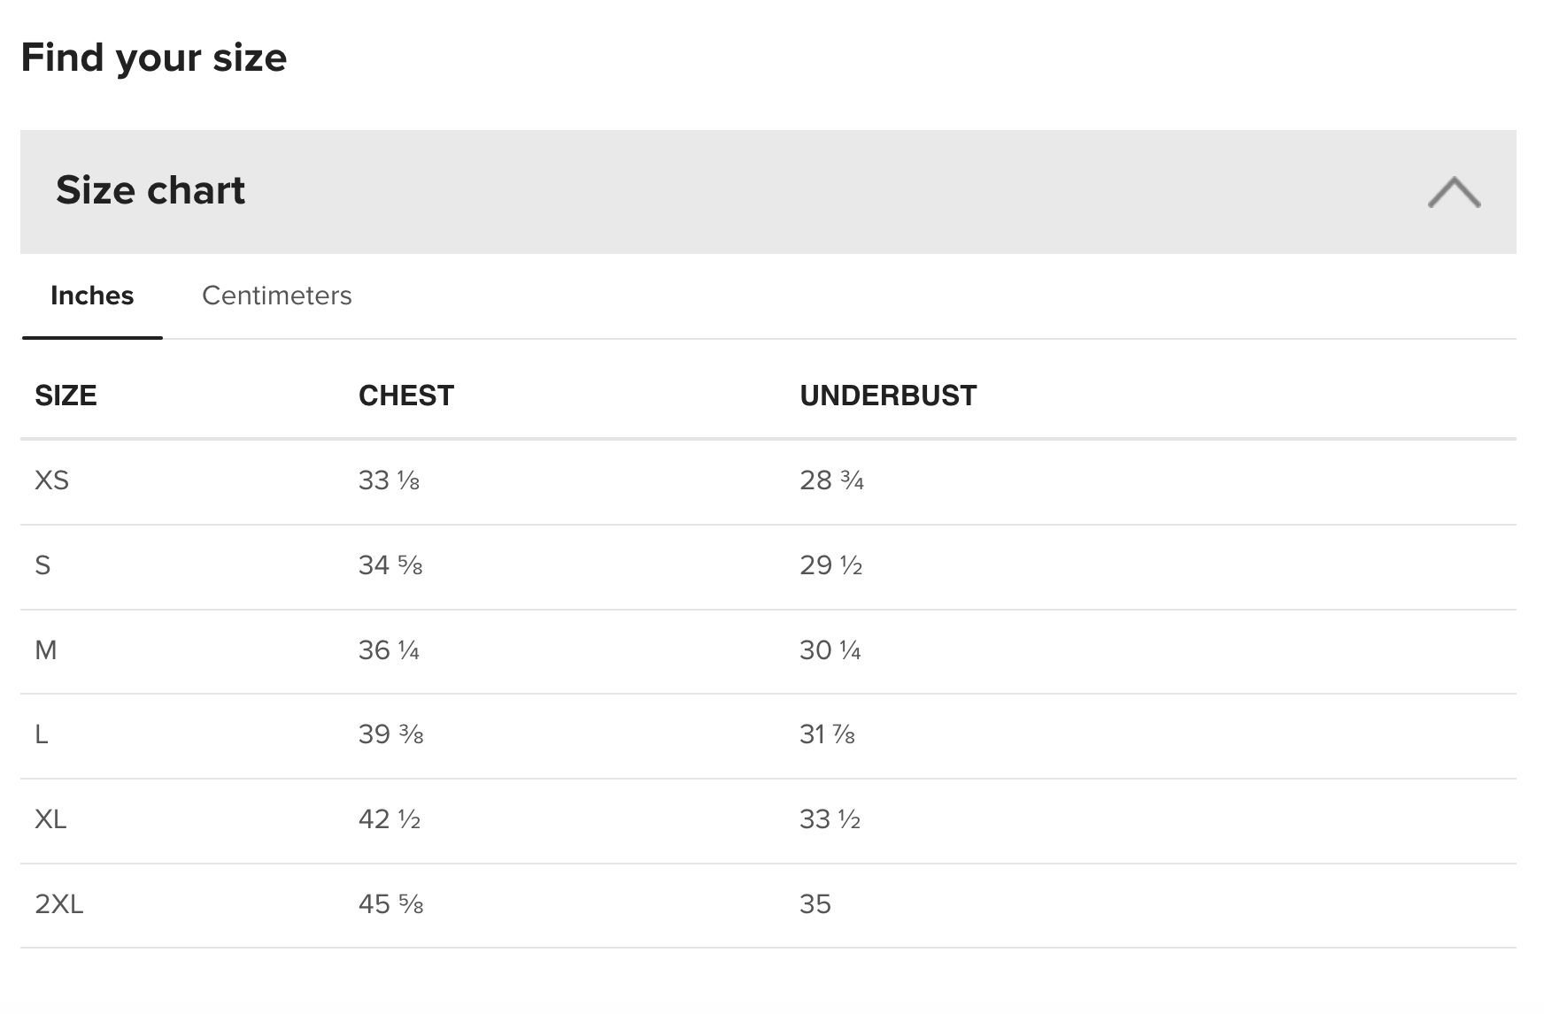
Task: Select the Inches tab
Action: pyautogui.click(x=92, y=296)
